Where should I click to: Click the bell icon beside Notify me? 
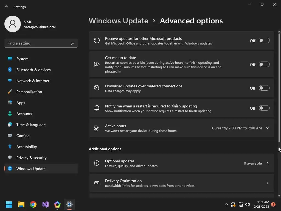[97, 108]
